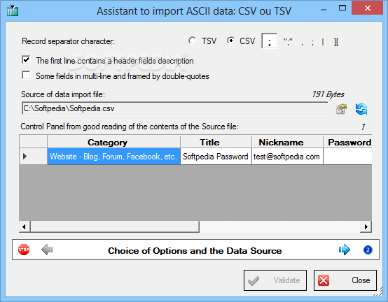Advance with the blue right arrow

345,250
